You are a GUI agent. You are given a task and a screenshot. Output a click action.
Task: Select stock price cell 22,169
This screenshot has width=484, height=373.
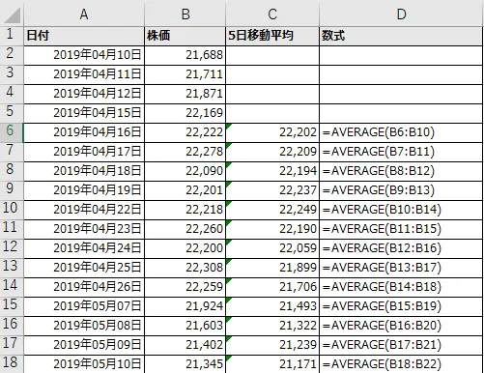click(185, 113)
